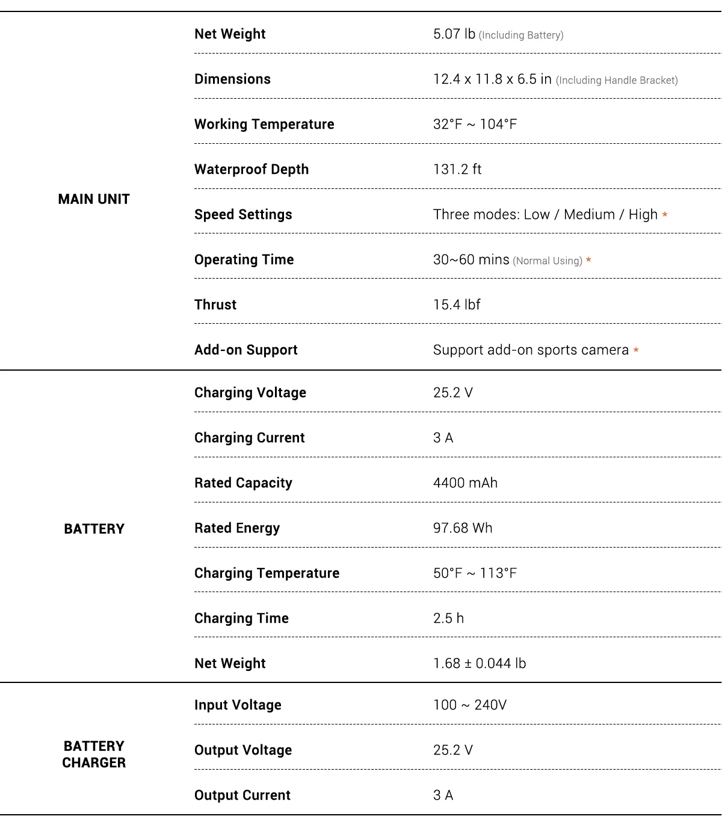Image resolution: width=722 pixels, height=825 pixels.
Task: Select the 15.4 lbf thrust value
Action: 457,305
